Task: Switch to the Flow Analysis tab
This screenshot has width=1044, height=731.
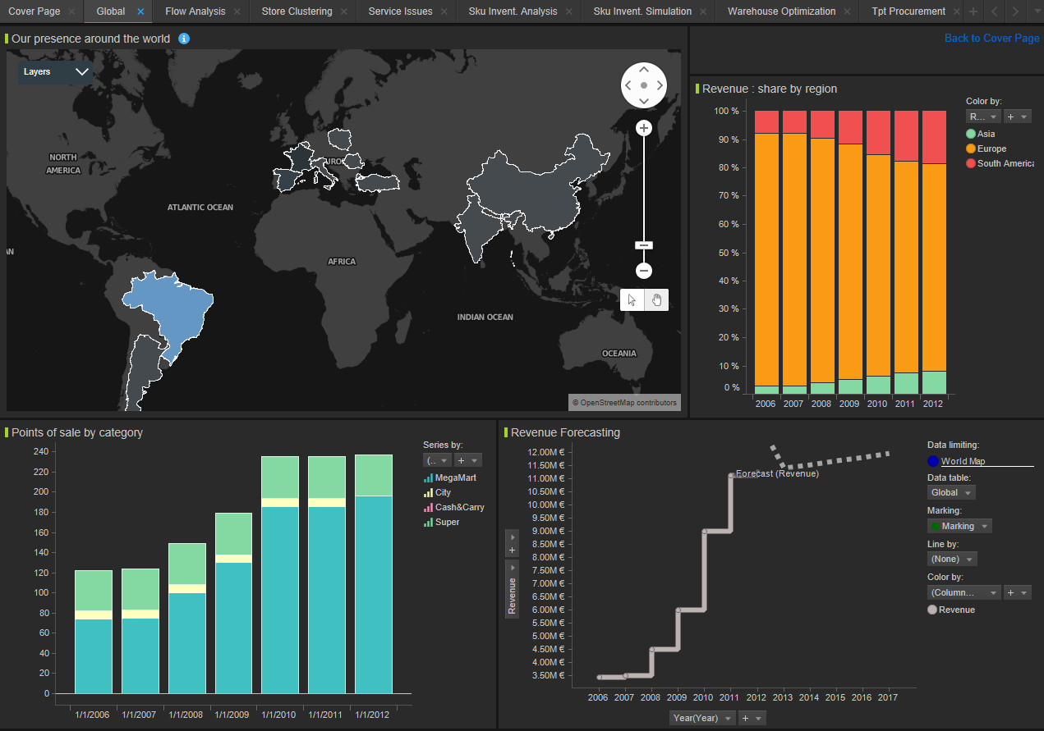Action: [195, 11]
